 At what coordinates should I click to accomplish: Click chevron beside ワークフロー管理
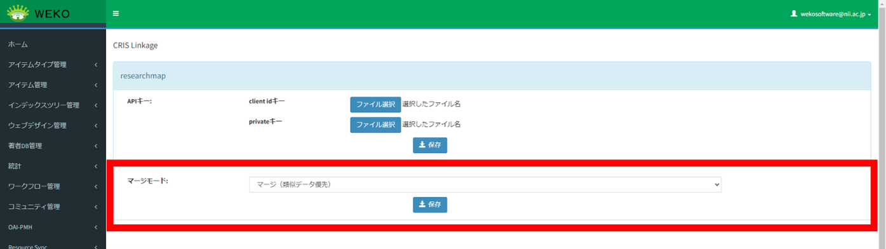96,187
